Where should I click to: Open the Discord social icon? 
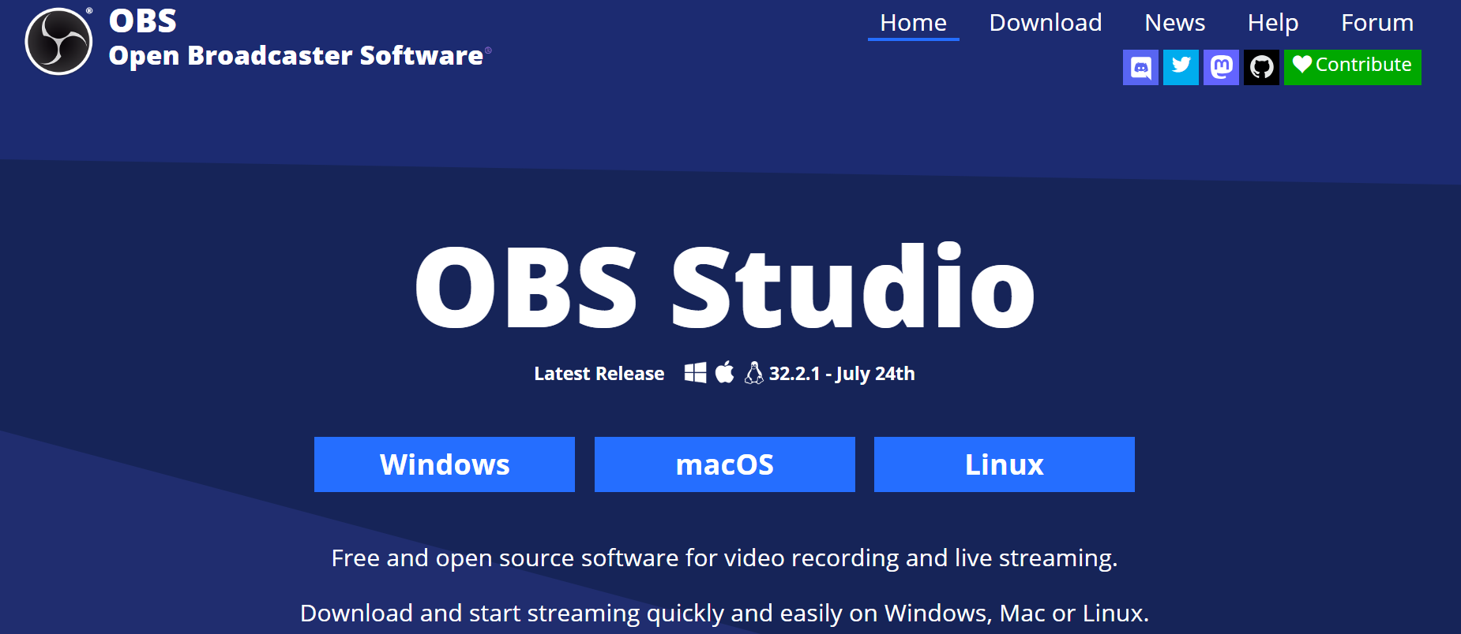(1140, 67)
